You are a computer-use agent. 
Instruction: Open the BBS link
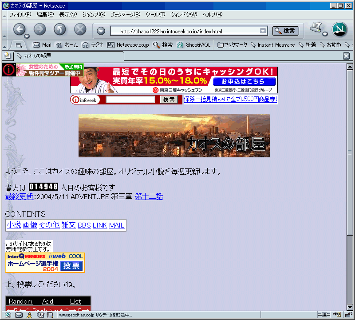[84, 225]
